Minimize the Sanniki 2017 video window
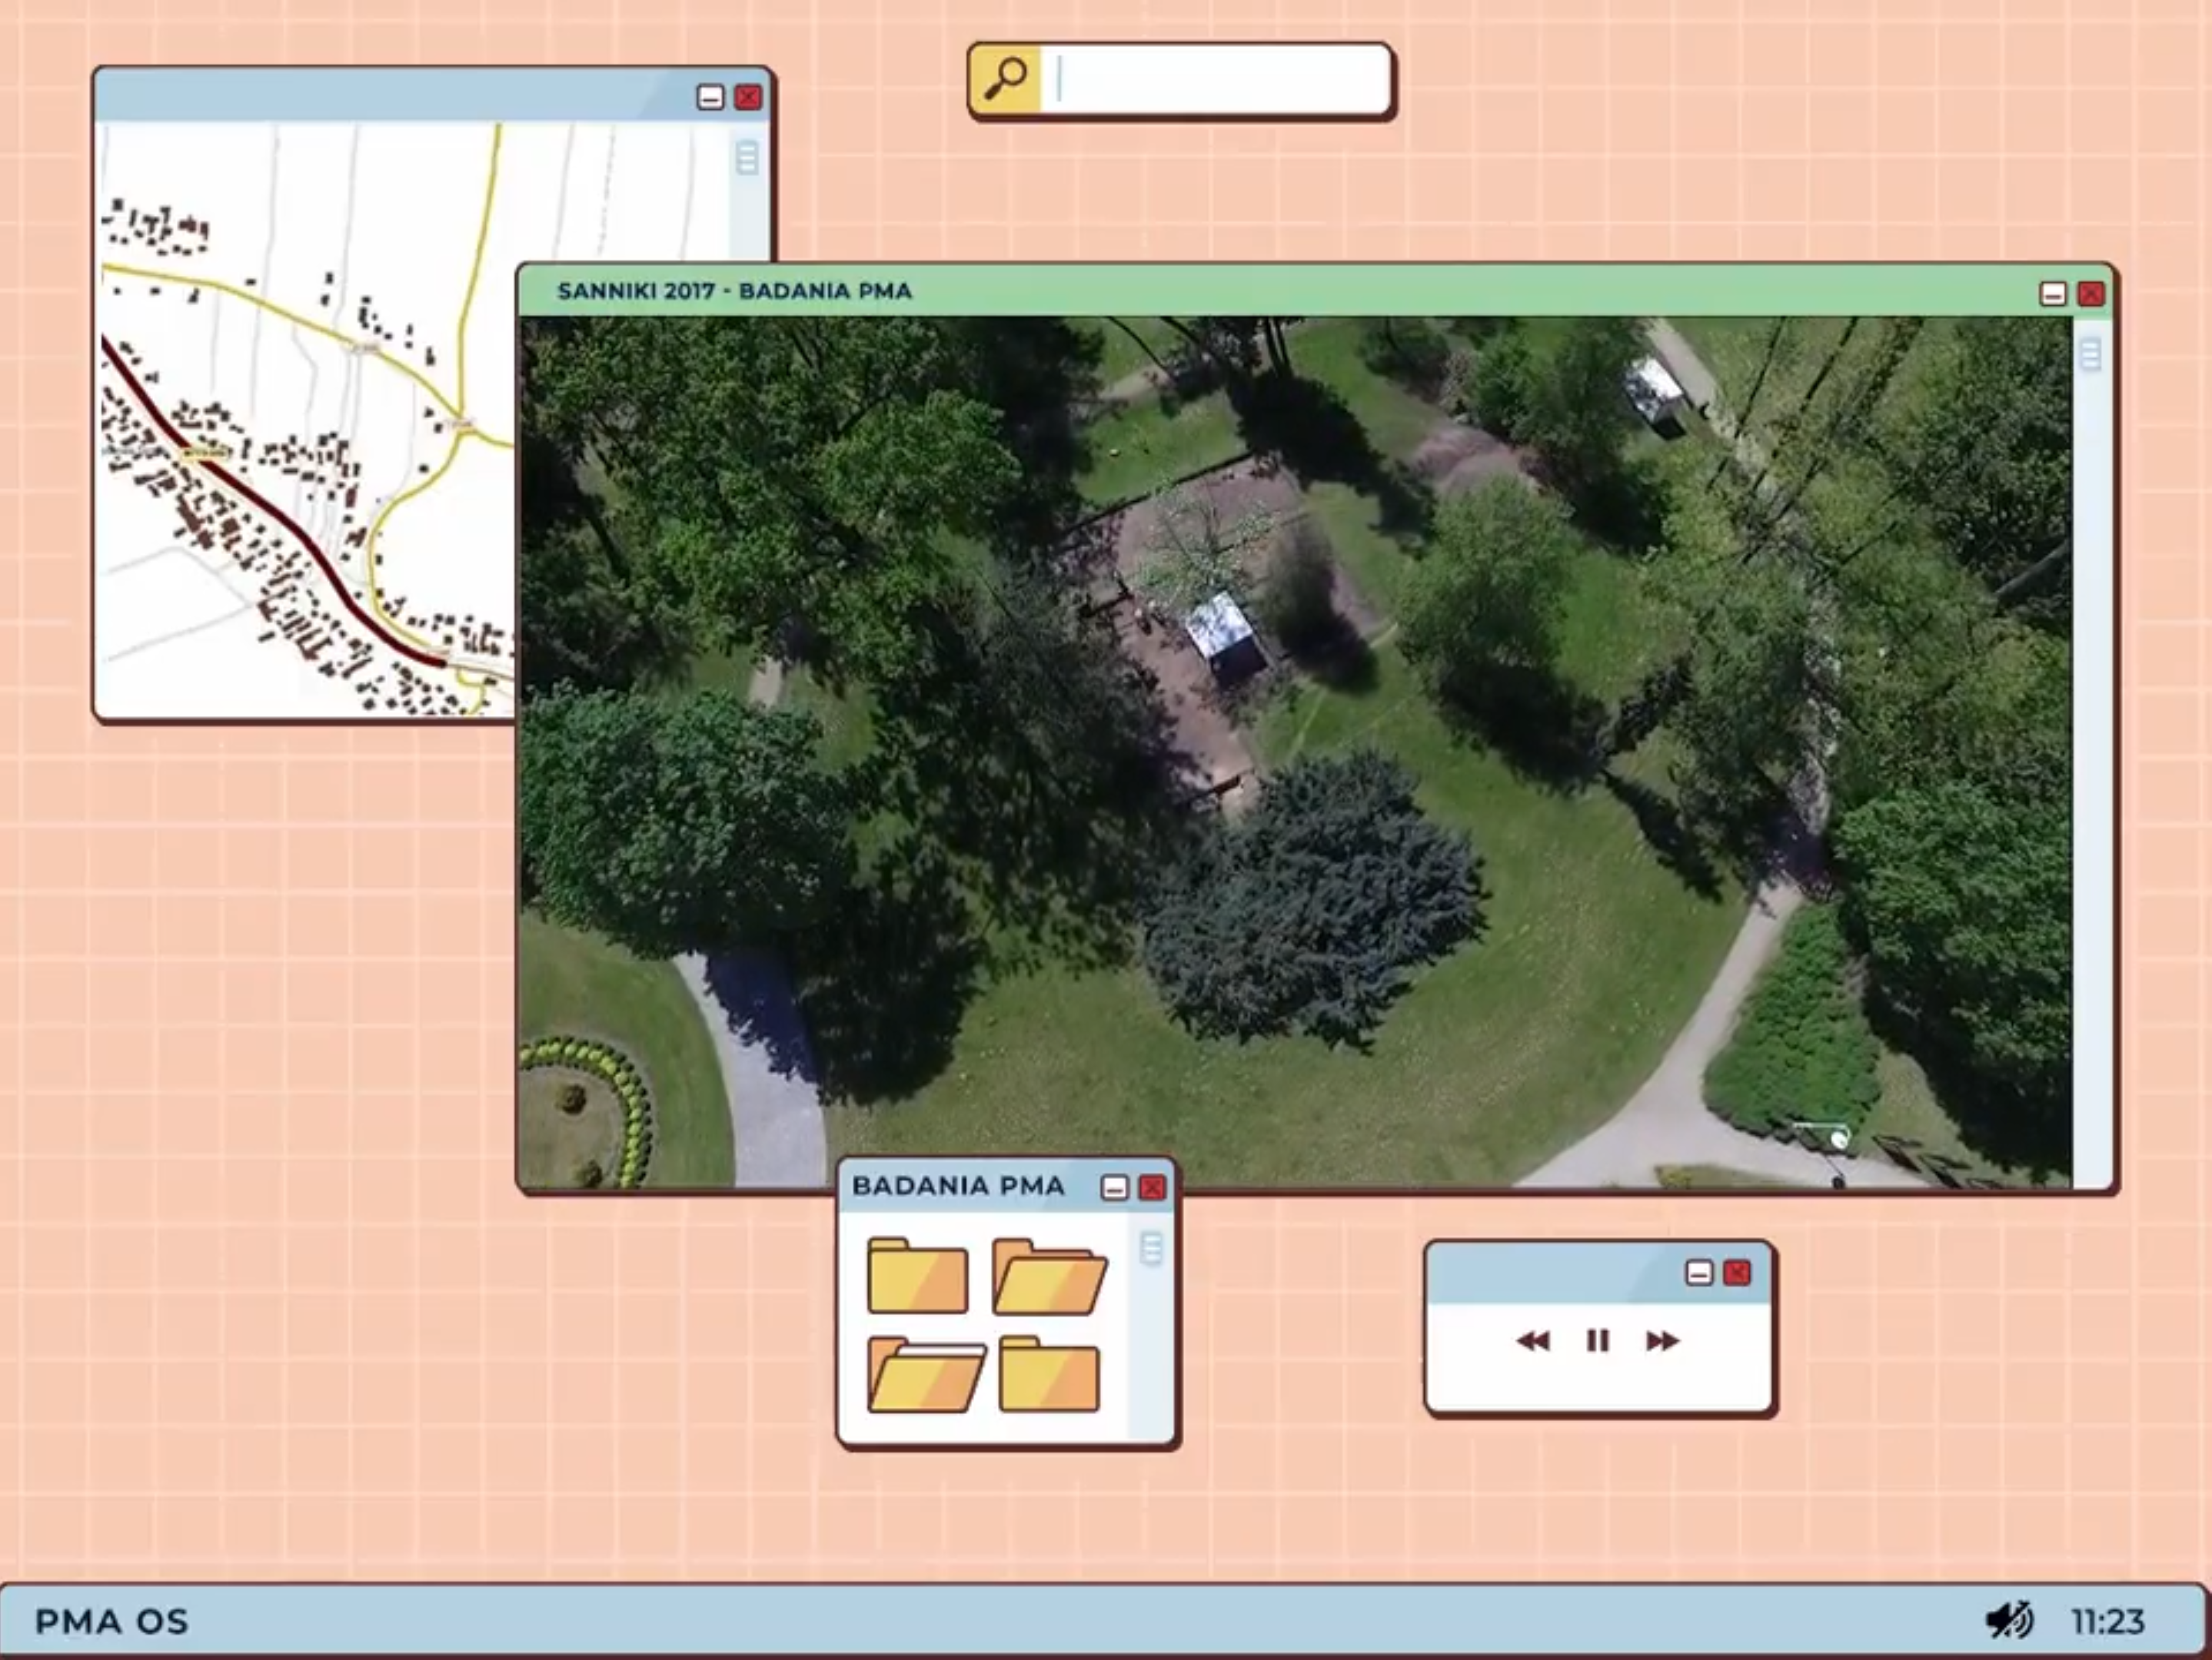 (2053, 294)
